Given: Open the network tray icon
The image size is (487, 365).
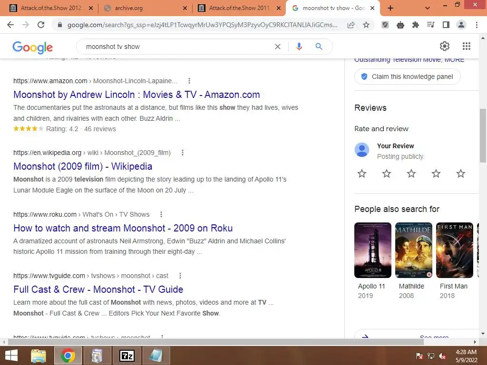Looking at the screenshot, I should (431, 356).
